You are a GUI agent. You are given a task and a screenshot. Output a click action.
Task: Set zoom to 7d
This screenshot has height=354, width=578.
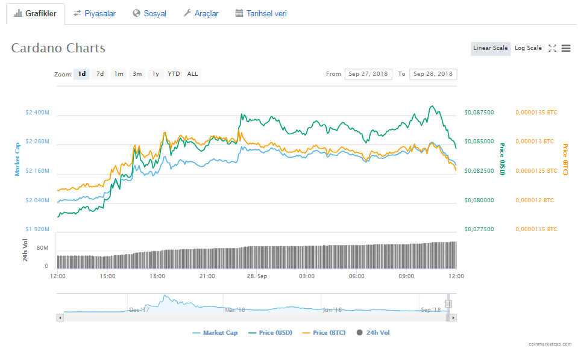100,74
